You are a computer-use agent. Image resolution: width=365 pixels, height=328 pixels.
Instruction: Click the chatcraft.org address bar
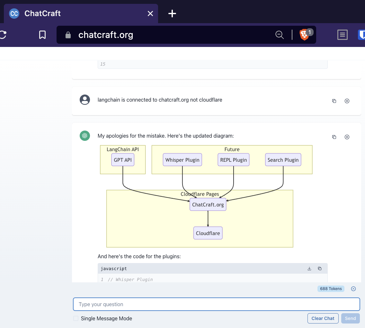click(x=186, y=35)
